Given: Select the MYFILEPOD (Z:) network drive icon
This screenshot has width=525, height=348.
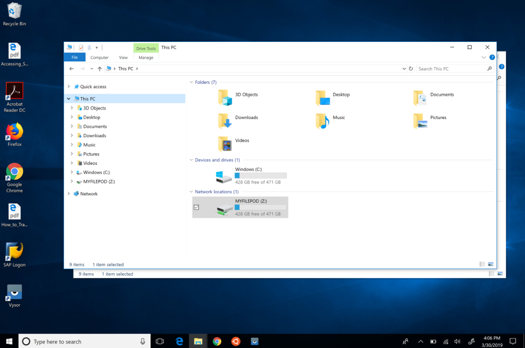Looking at the screenshot, I should 224,209.
